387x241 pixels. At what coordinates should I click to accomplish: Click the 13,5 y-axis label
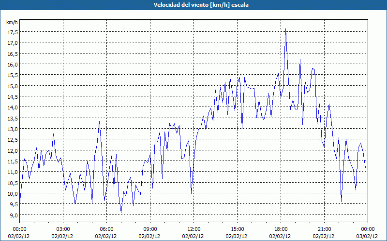point(13,118)
